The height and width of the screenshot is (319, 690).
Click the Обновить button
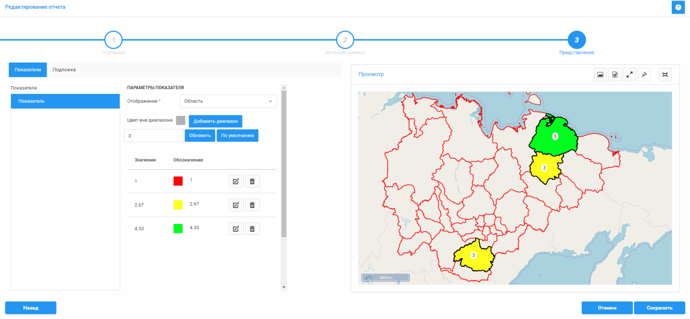click(200, 136)
